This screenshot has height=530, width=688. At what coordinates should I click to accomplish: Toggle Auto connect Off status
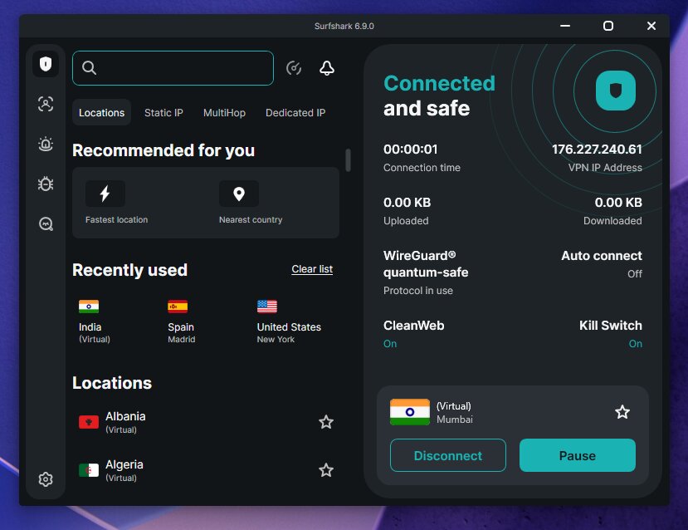point(634,273)
